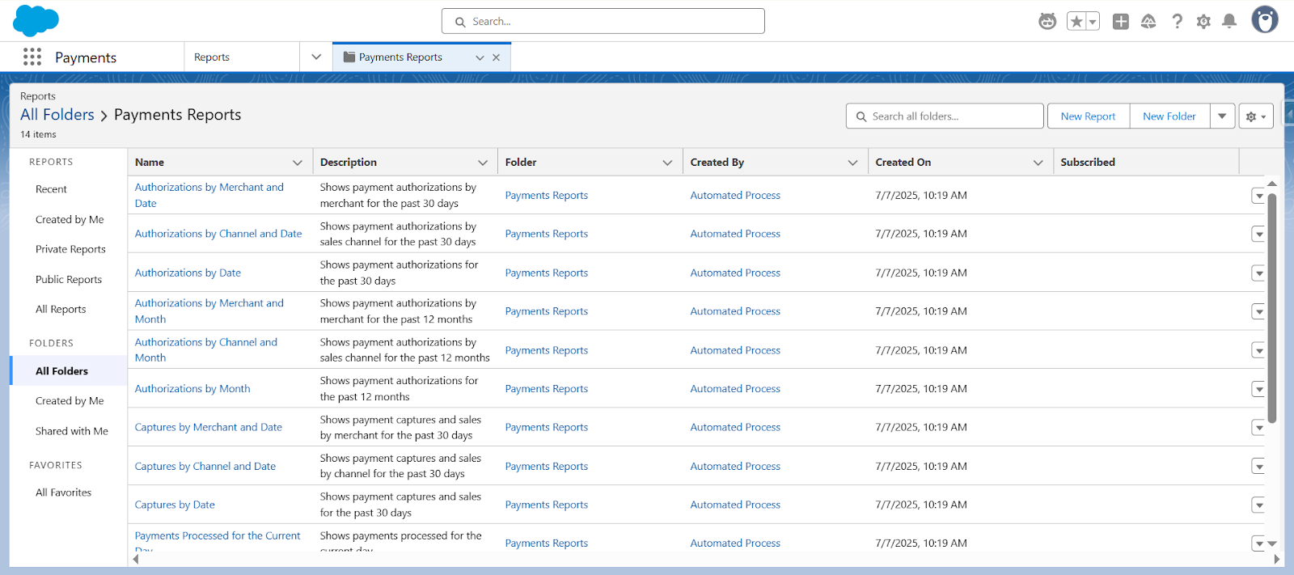Click the Help question mark icon
The height and width of the screenshot is (575, 1294).
(x=1177, y=21)
